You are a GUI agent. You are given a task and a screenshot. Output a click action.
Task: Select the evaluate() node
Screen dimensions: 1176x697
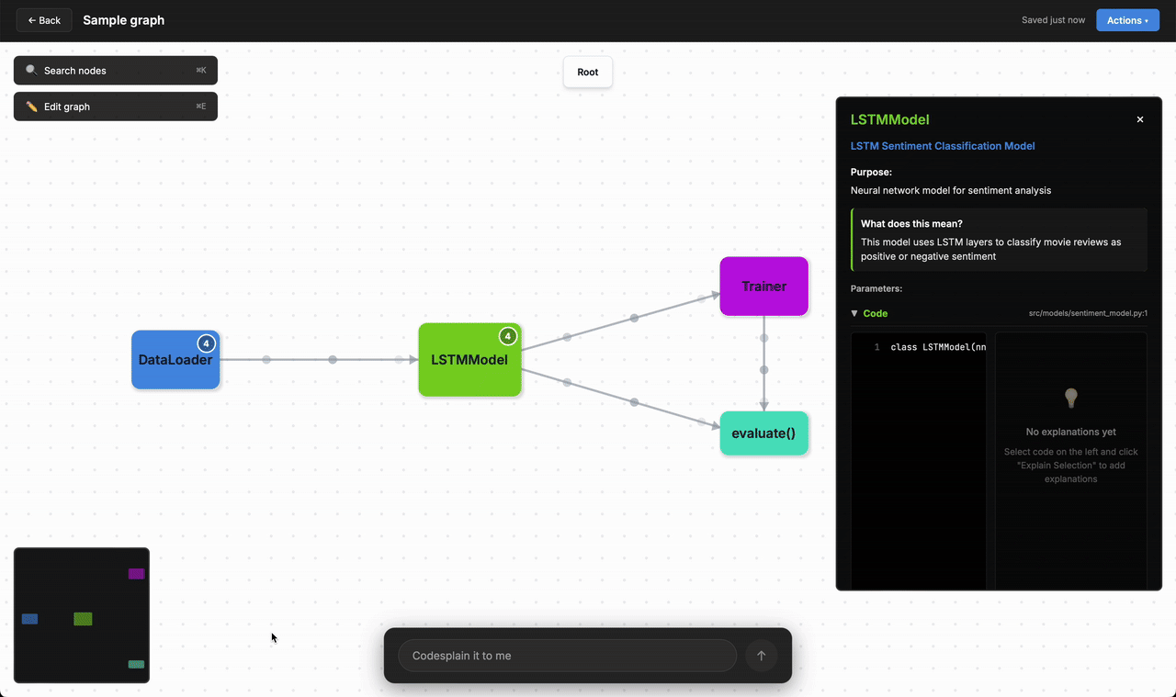pyautogui.click(x=763, y=433)
